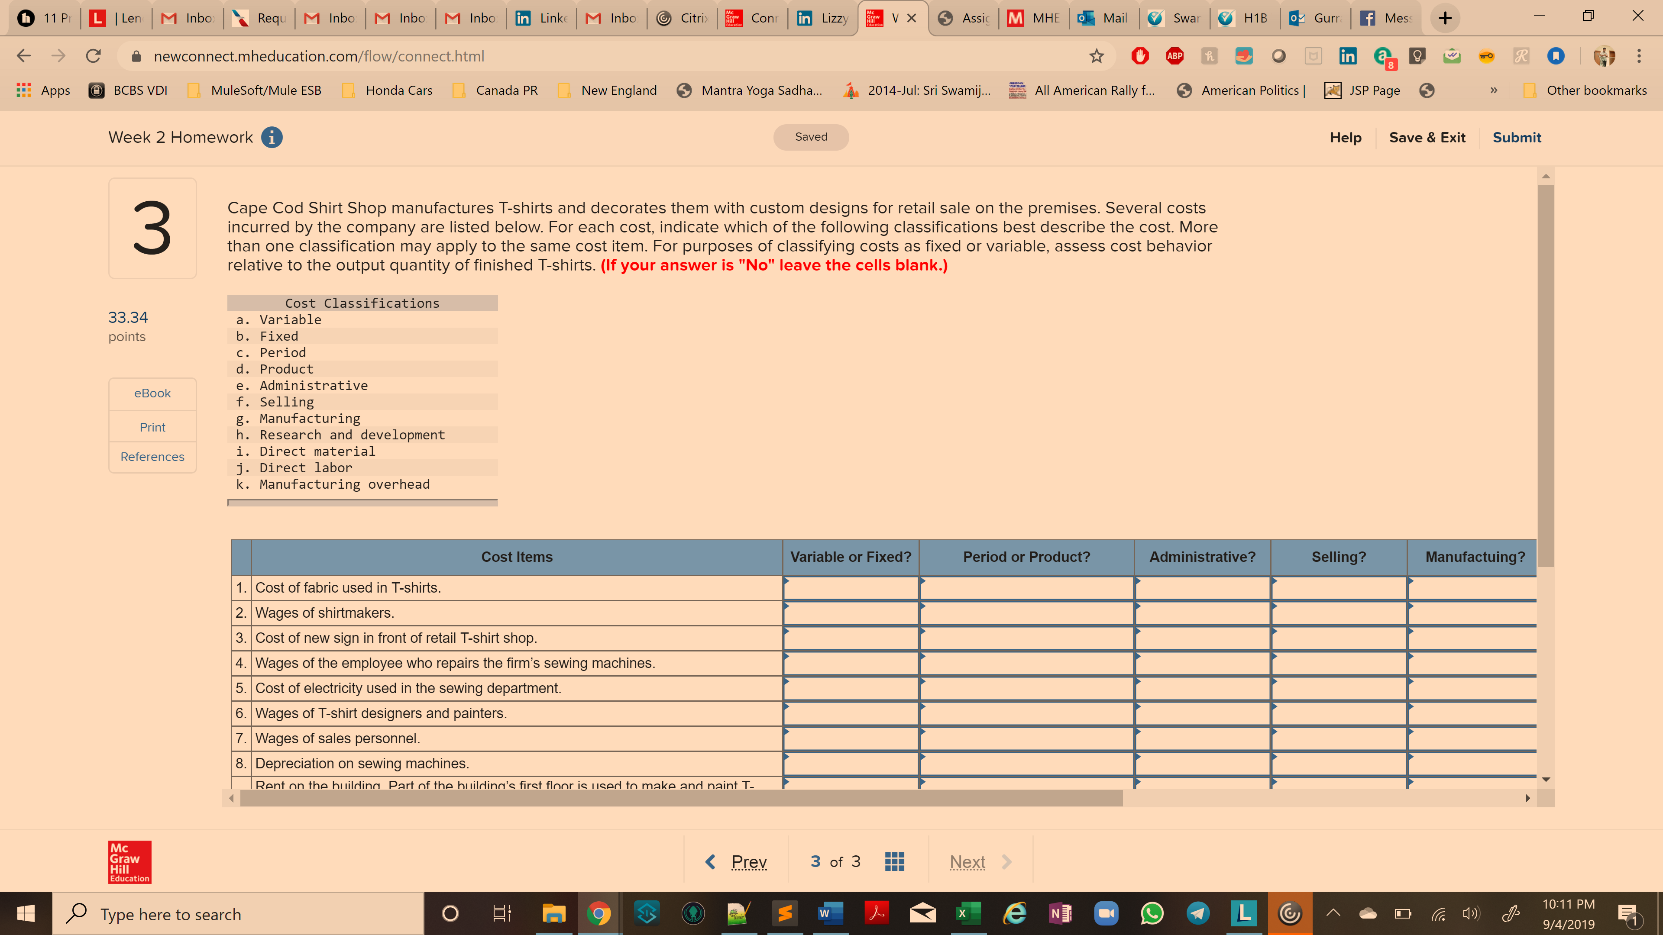Screen dimensions: 1663x935
Task: Open the question grid navigator icon
Action: pyautogui.click(x=894, y=861)
